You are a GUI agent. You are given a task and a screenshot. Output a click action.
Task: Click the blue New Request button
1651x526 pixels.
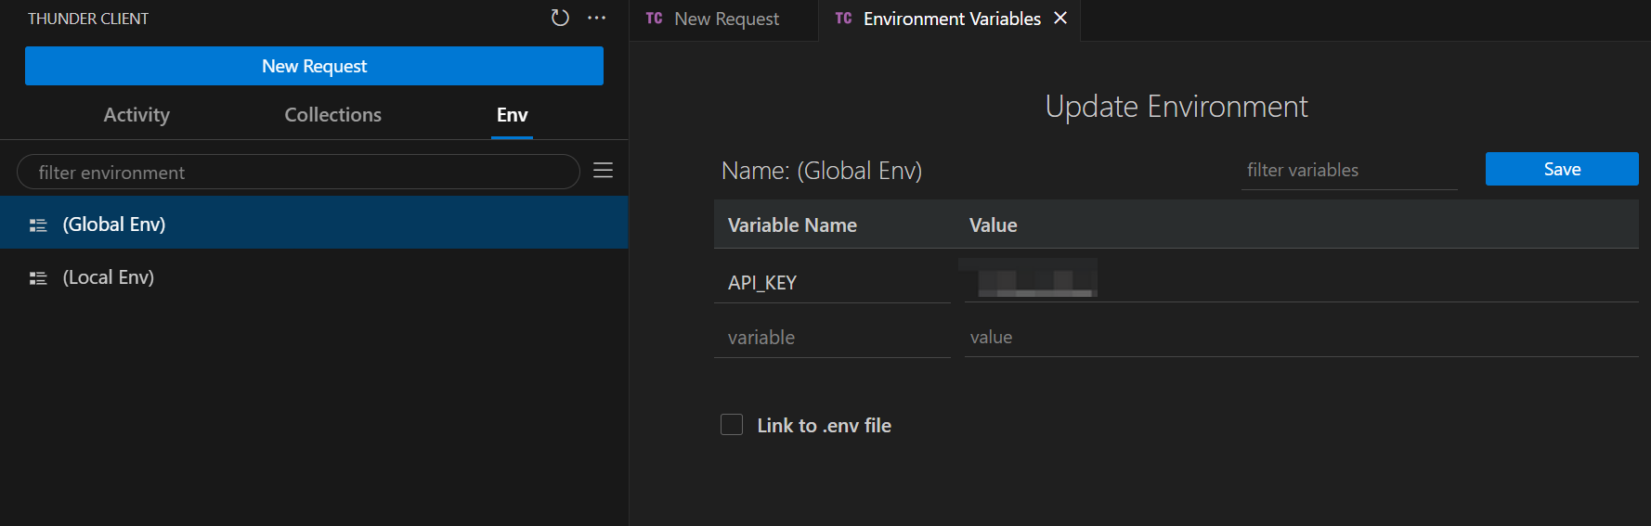[314, 66]
